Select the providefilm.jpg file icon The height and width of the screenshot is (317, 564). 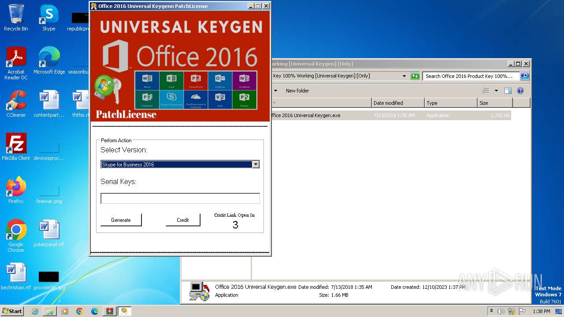pos(49,279)
